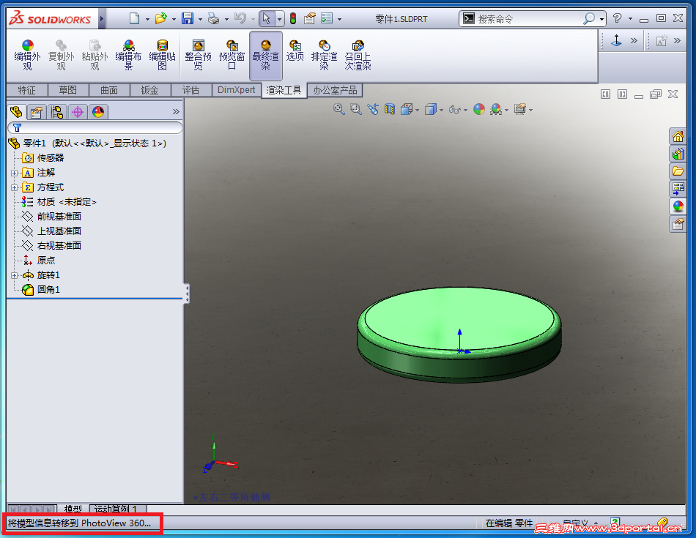Viewport: 696px width, 538px height.
Task: Switch to the 特征 tab
Action: click(26, 90)
